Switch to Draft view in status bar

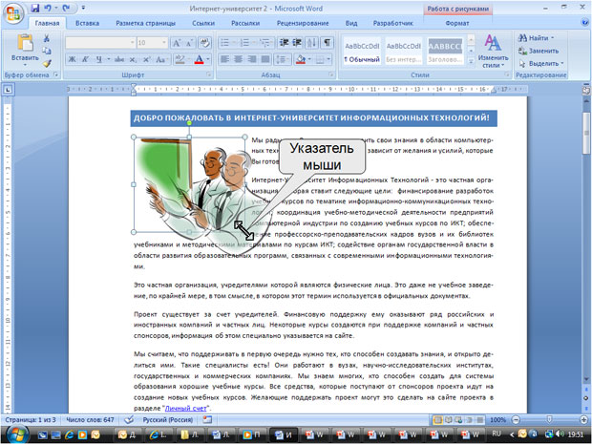480,420
